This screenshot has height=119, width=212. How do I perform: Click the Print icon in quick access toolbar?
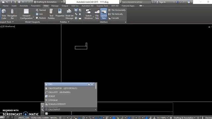(x=19, y=2)
